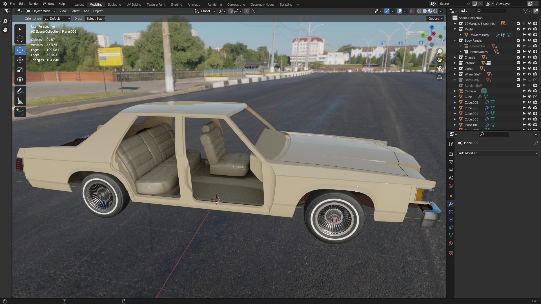
Task: Select the Measure tool
Action: tap(20, 101)
